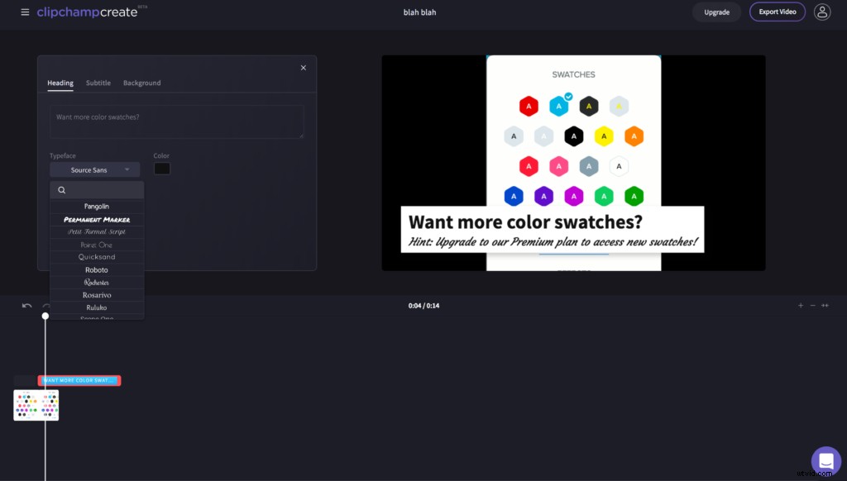Fit the timeline to view
Screen dimensions: 847x481
click(x=825, y=305)
